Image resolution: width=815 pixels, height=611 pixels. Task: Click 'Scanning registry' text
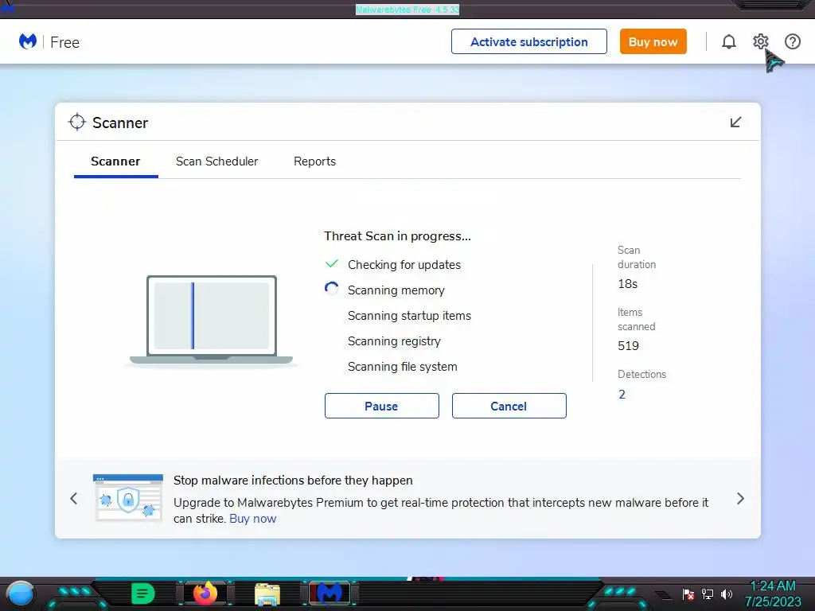(394, 341)
